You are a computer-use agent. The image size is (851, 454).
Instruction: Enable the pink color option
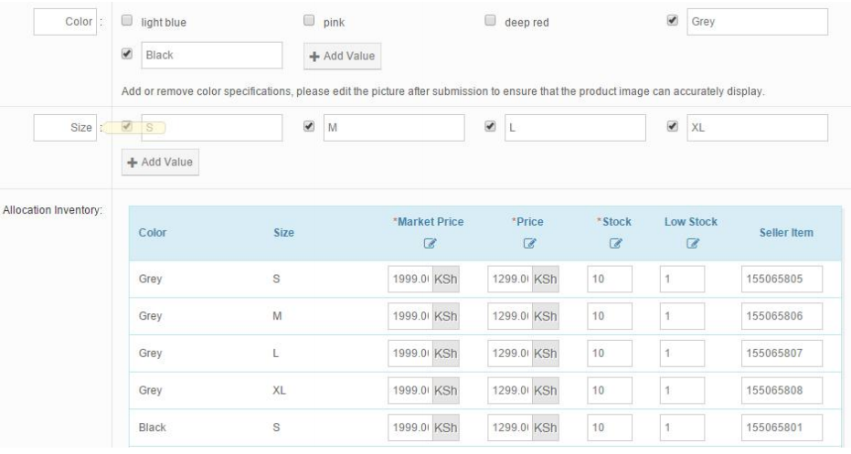[x=309, y=21]
